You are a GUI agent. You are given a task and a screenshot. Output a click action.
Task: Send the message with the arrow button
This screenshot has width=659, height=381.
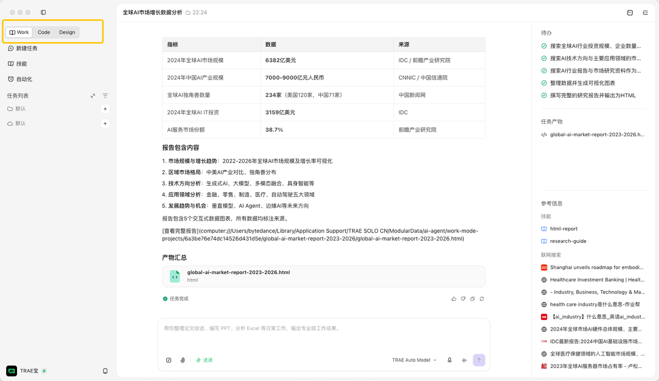pos(479,360)
